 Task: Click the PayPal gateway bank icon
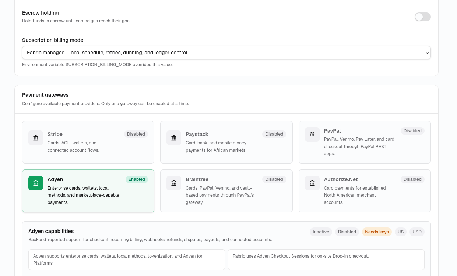click(312, 135)
